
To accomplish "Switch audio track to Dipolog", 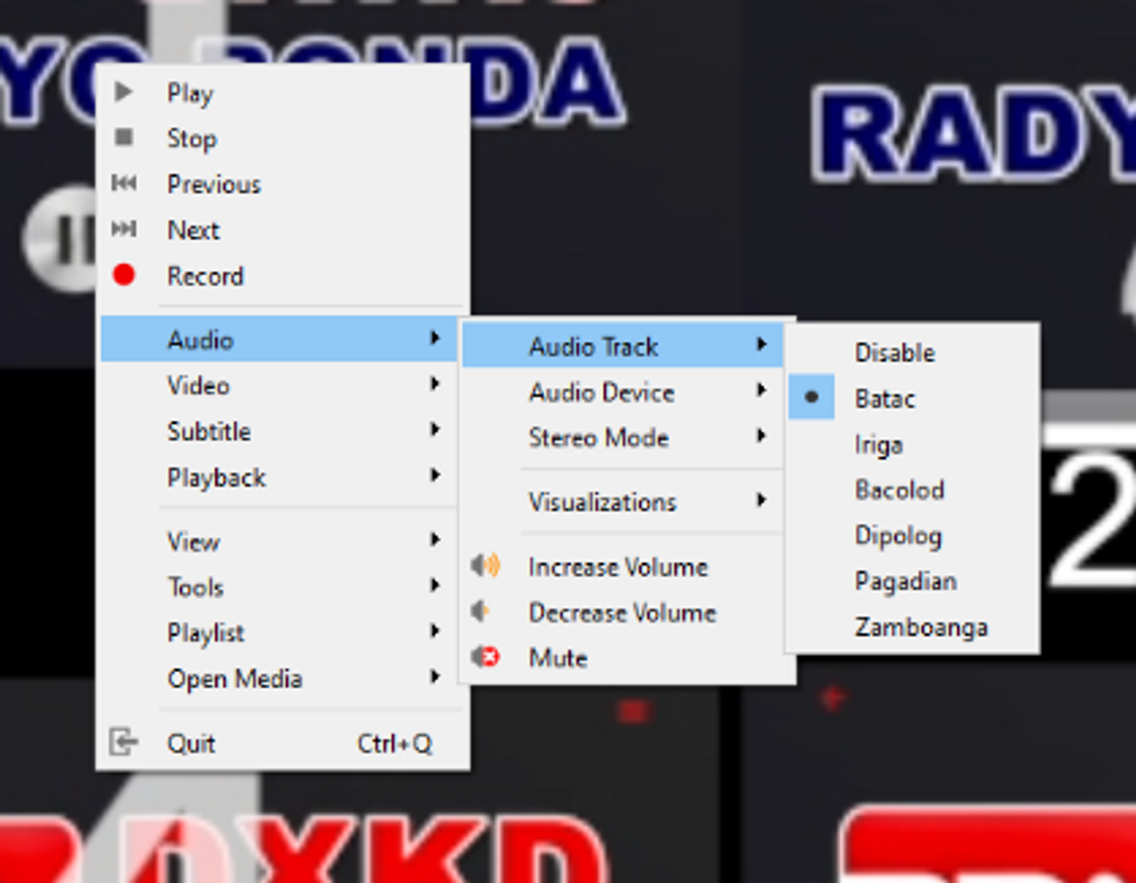I will click(913, 535).
